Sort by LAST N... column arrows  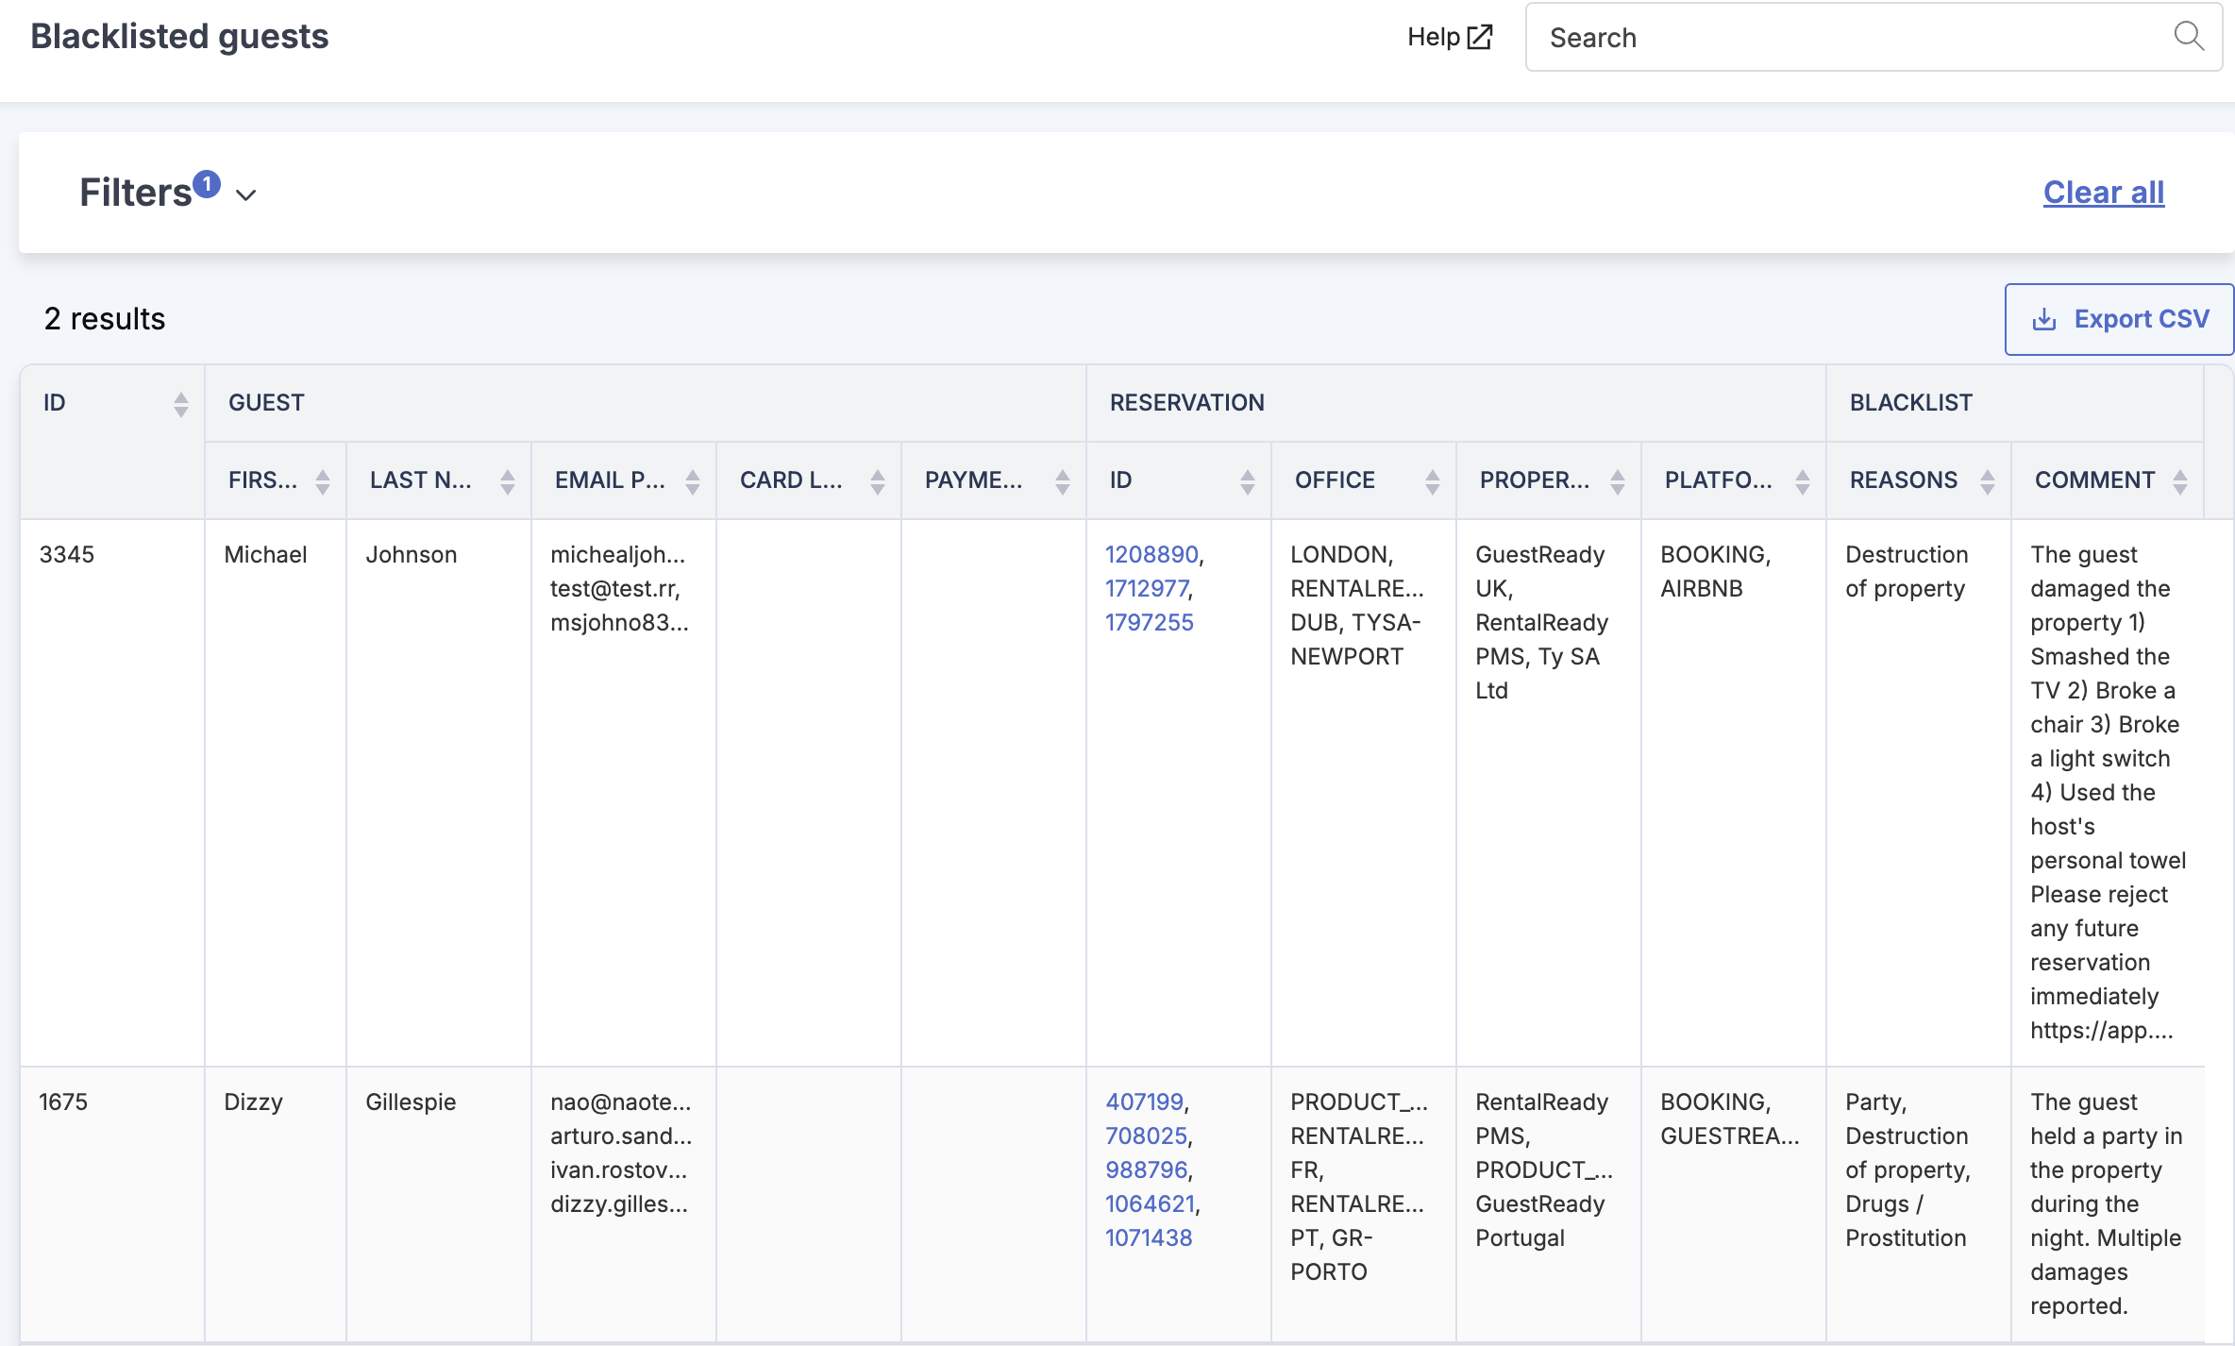point(508,481)
